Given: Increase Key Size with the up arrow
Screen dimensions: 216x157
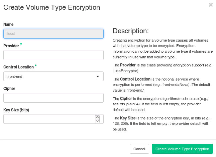Looking at the screenshot, I should click(x=97, y=117).
